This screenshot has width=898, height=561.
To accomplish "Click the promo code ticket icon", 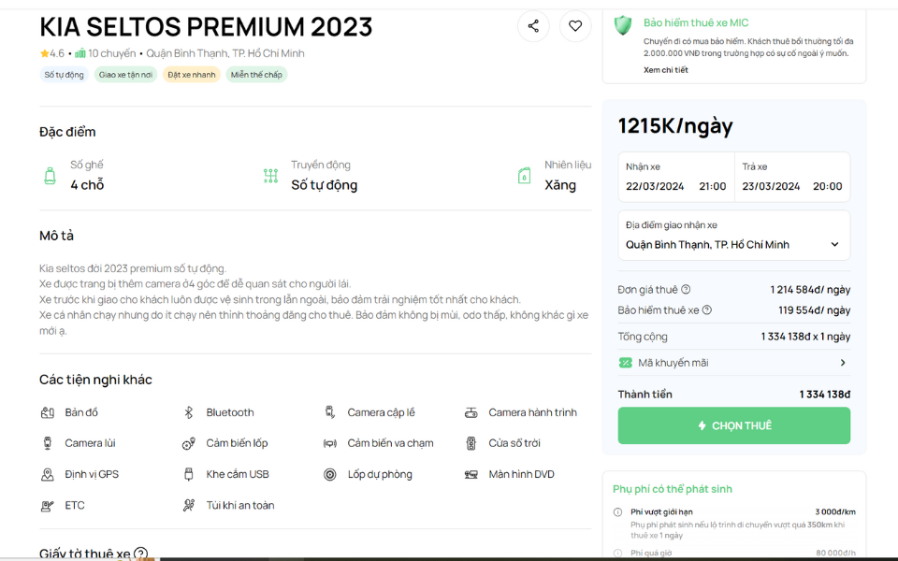I will point(625,363).
